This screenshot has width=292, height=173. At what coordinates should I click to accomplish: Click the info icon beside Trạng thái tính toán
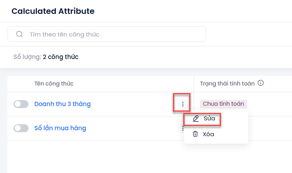click(261, 83)
